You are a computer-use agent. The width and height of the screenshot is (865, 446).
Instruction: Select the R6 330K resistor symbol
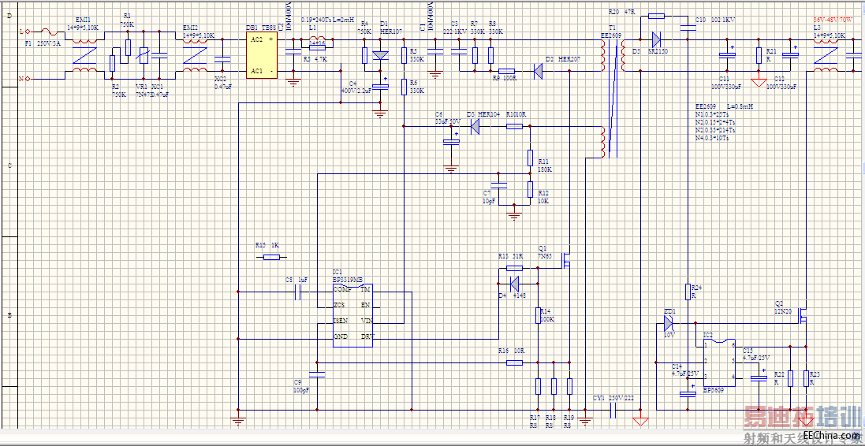(404, 87)
